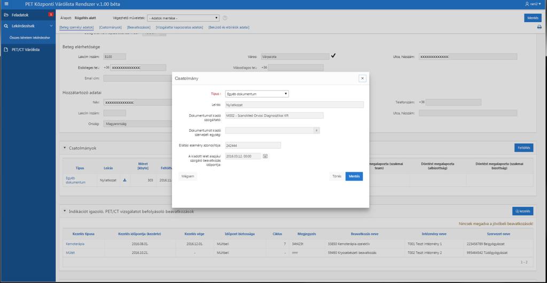Click the Ország field Magyarország
547x283 pixels.
tap(138, 124)
